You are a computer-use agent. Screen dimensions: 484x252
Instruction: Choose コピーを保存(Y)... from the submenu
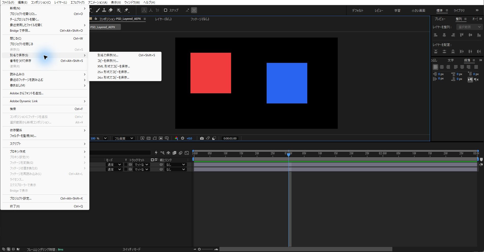click(x=125, y=61)
